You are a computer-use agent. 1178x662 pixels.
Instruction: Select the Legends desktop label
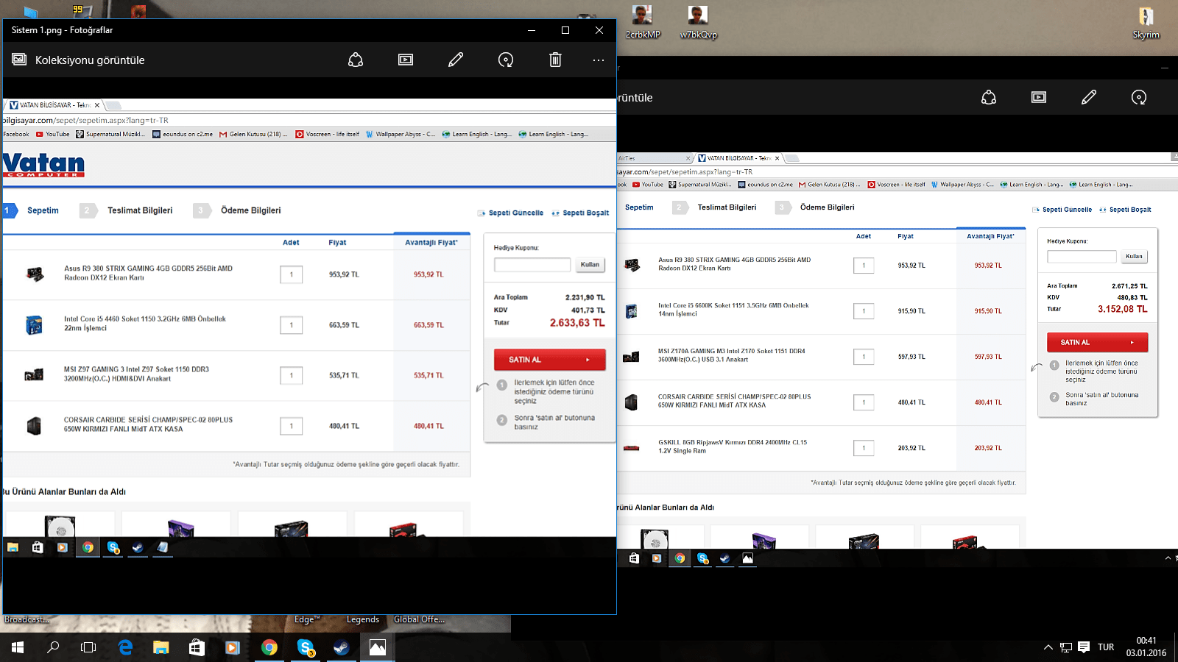point(363,619)
